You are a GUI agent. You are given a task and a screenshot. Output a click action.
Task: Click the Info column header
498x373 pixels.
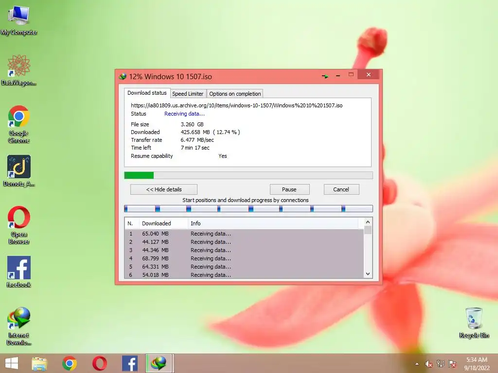(273, 223)
